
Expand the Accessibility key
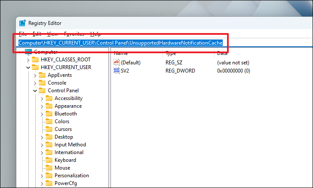(x=42, y=98)
